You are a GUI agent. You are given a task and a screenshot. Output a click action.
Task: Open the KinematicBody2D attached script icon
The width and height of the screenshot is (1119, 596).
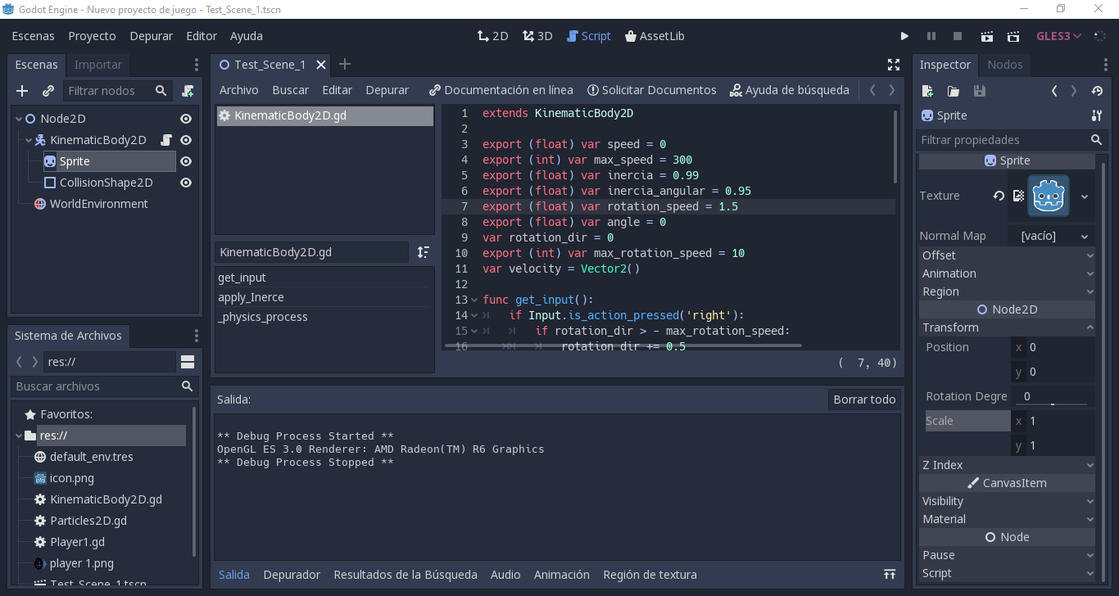tap(166, 140)
